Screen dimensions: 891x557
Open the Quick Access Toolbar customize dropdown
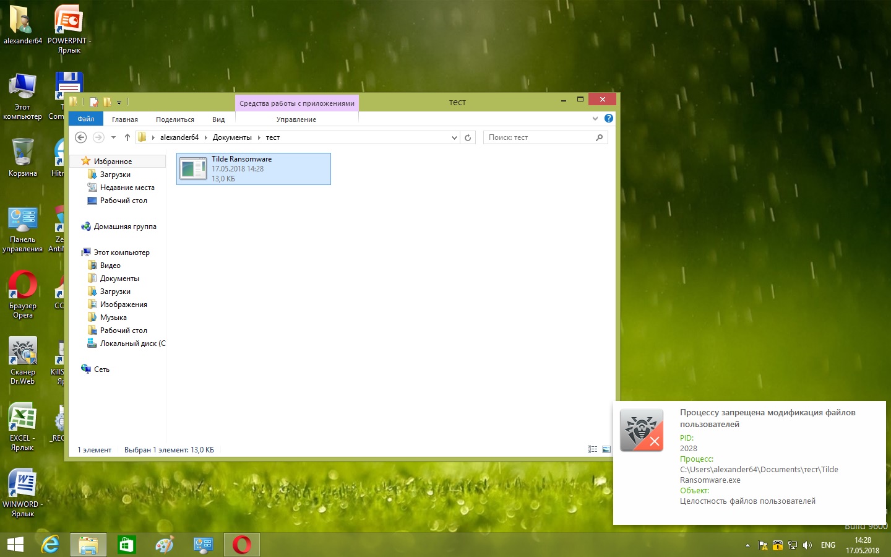(x=119, y=102)
